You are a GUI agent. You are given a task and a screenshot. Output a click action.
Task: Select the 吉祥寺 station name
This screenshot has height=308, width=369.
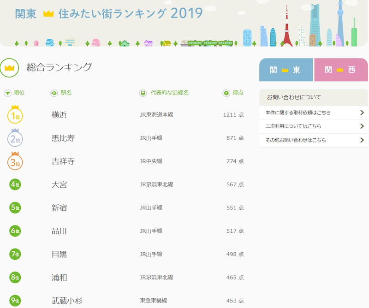coord(63,161)
